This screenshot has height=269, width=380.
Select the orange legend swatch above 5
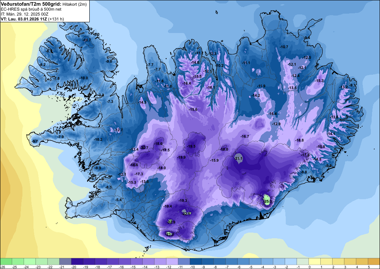coord(374,261)
